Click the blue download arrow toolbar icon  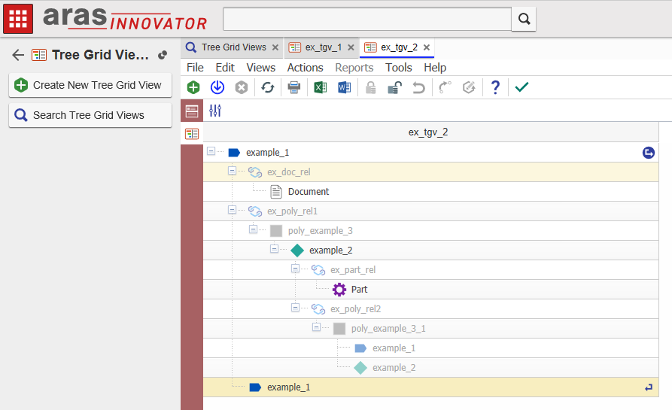217,87
